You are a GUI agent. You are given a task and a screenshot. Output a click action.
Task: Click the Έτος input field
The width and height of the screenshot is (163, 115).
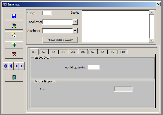[47, 13]
